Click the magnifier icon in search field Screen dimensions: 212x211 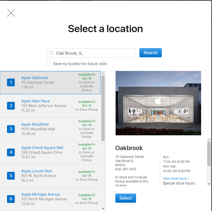coord(51,53)
